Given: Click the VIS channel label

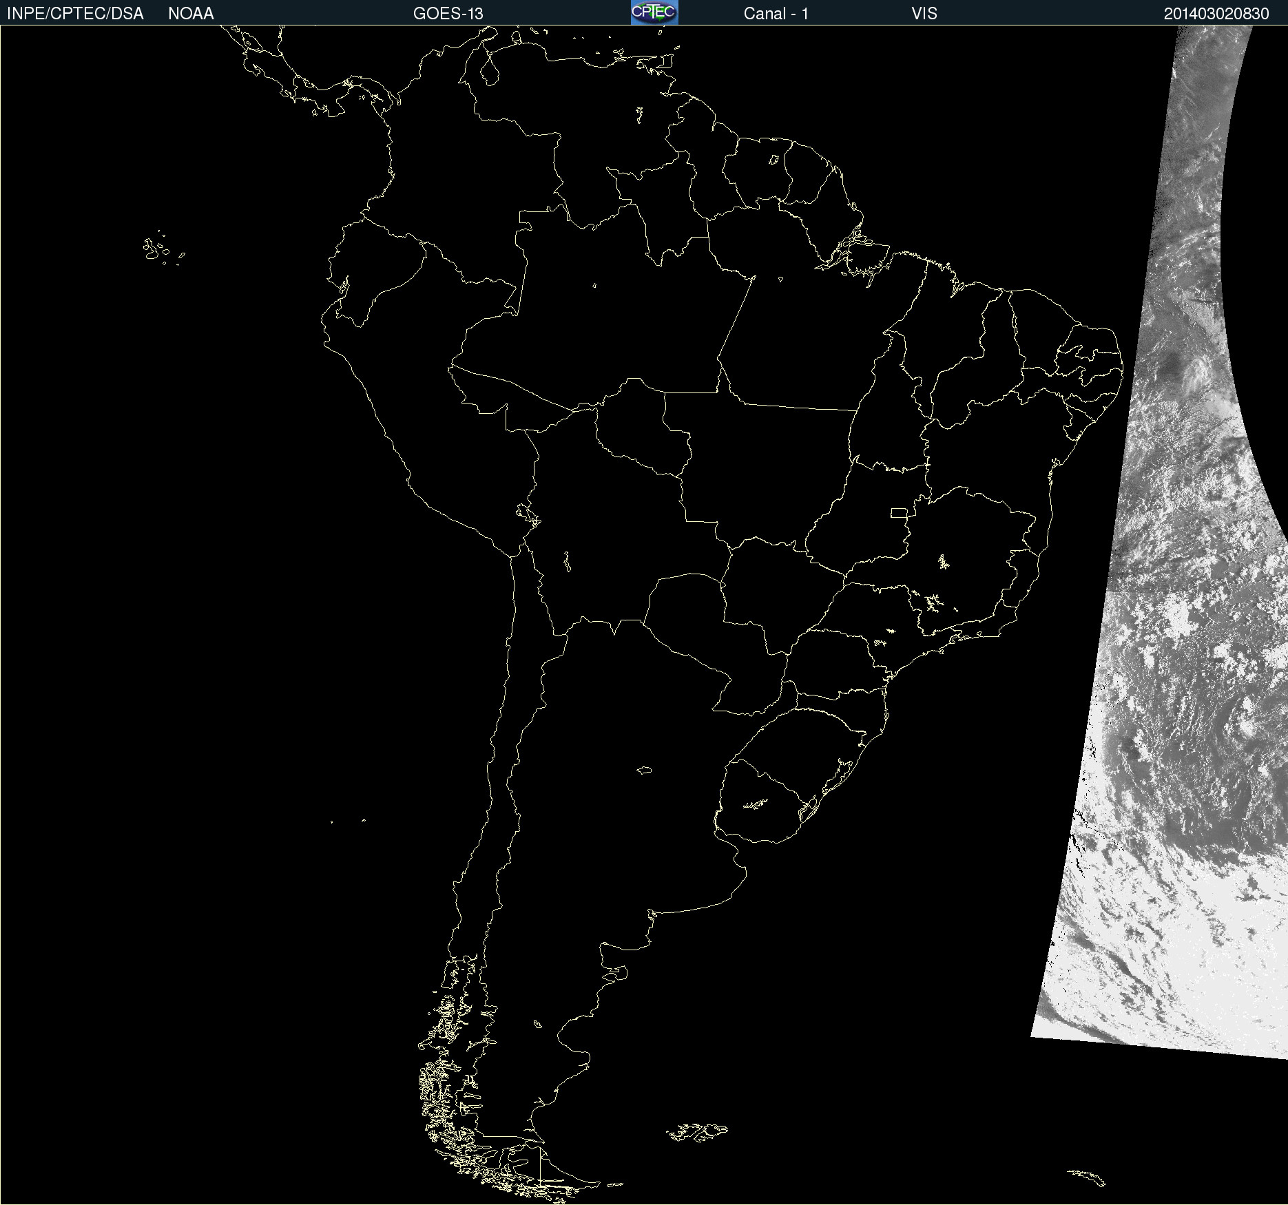Looking at the screenshot, I should click(924, 14).
